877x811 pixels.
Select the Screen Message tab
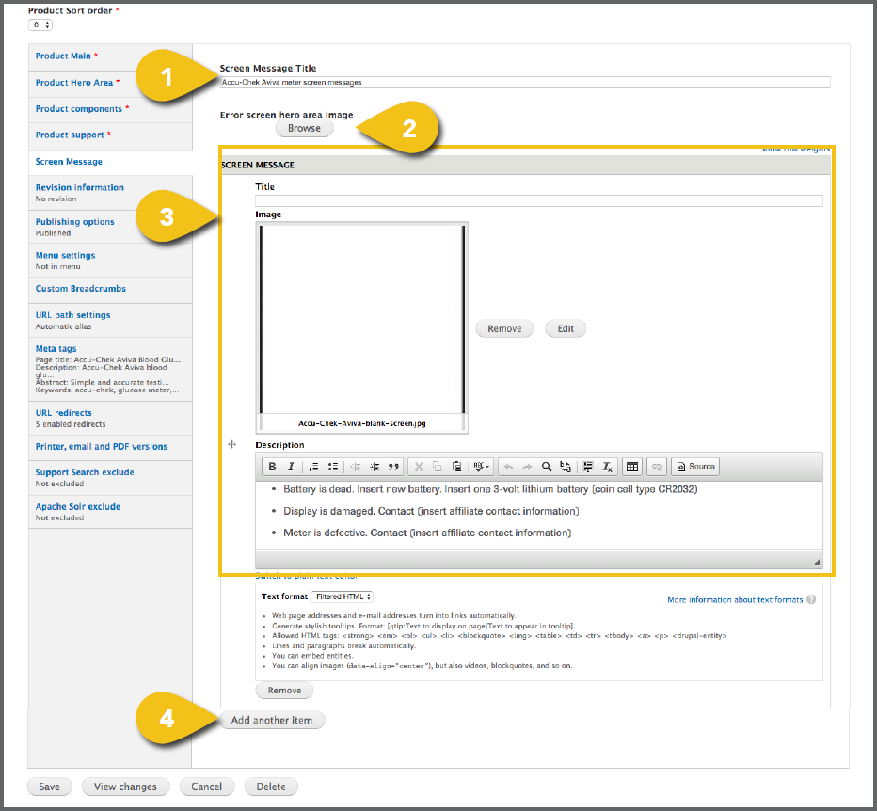tap(110, 162)
